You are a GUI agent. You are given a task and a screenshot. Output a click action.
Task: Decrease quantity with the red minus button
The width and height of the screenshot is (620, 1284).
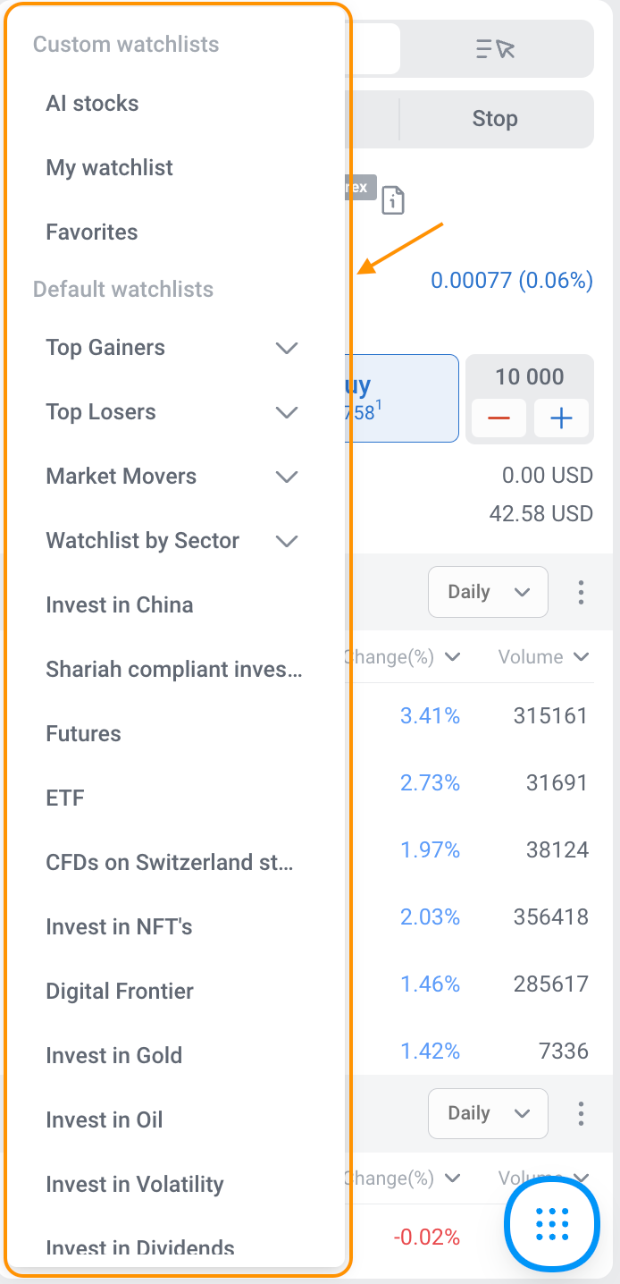(499, 418)
